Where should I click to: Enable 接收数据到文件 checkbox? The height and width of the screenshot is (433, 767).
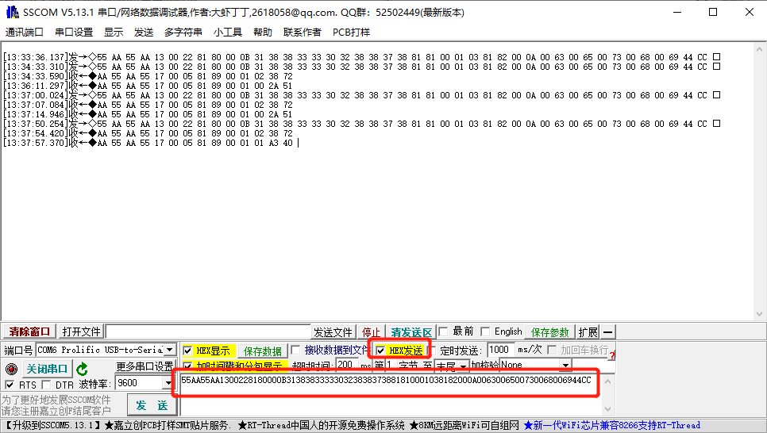295,350
